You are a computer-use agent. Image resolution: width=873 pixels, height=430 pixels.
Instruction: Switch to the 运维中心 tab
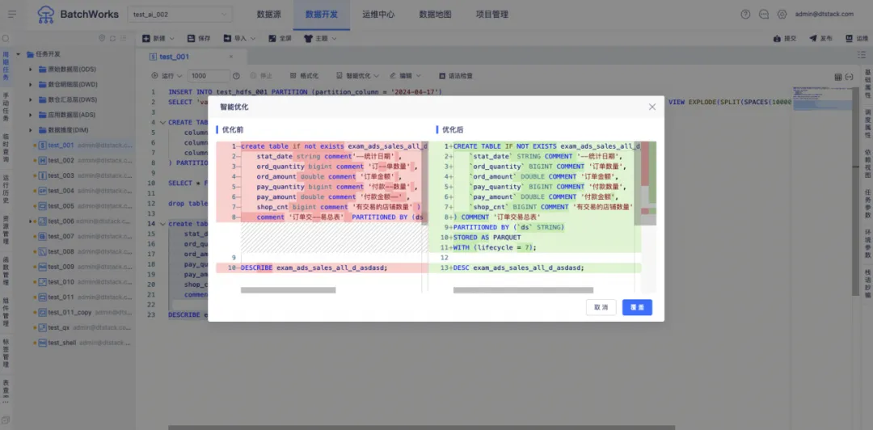click(378, 14)
